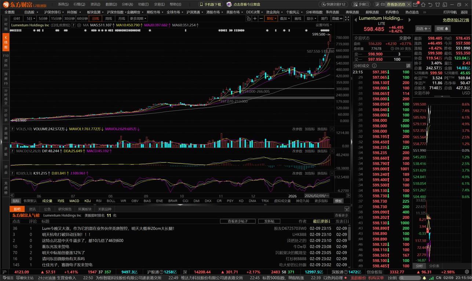Screen dimensions: 472x281
Task: Switch to 30分钟 period
Action: click(69, 19)
